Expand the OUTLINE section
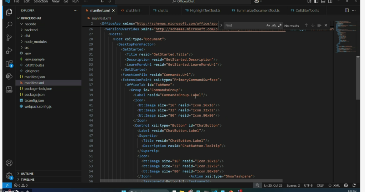This screenshot has height=192, width=365. coord(27,174)
